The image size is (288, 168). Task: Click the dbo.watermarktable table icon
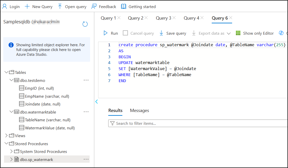point(17,112)
